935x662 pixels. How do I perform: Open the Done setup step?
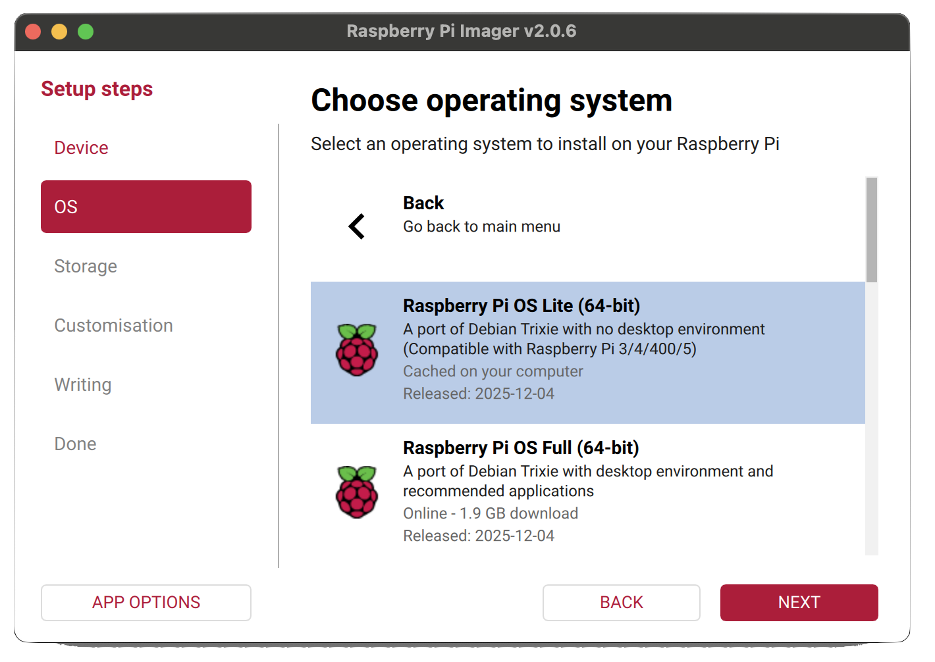coord(75,444)
